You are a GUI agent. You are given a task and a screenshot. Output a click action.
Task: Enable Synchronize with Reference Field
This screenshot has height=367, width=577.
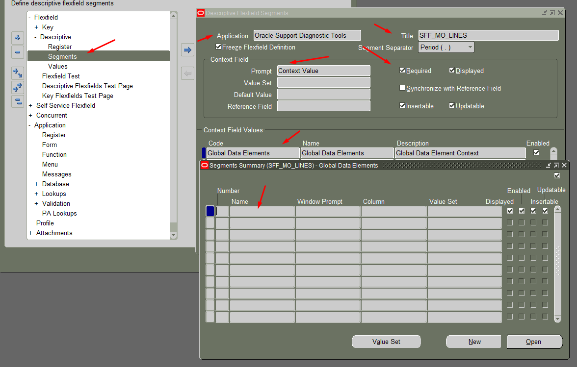(x=402, y=88)
